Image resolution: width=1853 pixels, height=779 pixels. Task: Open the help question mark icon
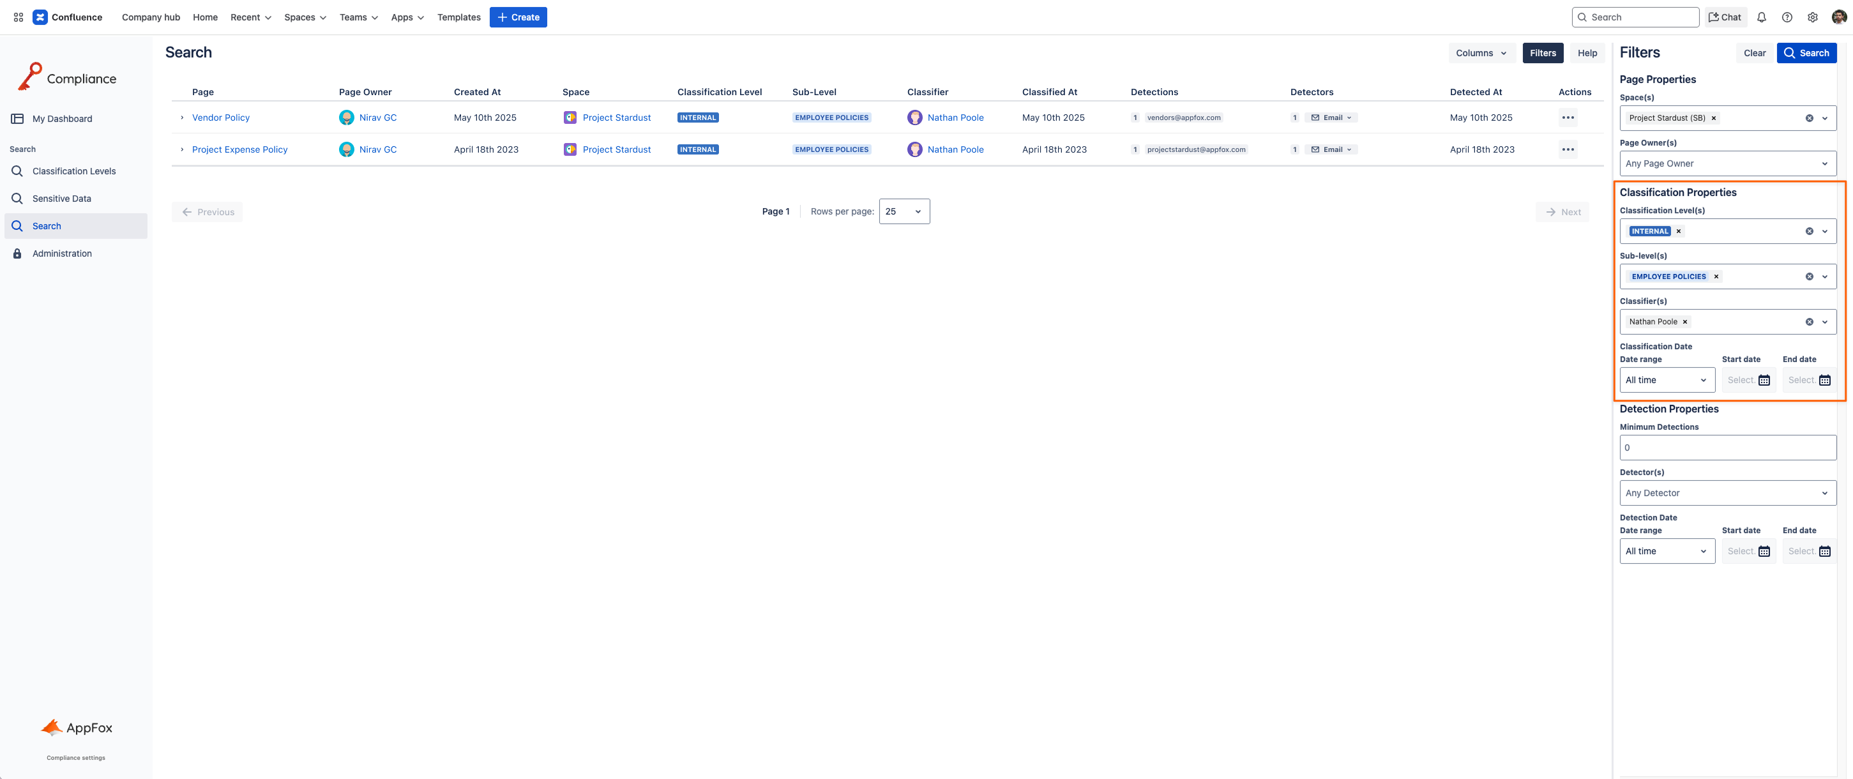(1787, 17)
